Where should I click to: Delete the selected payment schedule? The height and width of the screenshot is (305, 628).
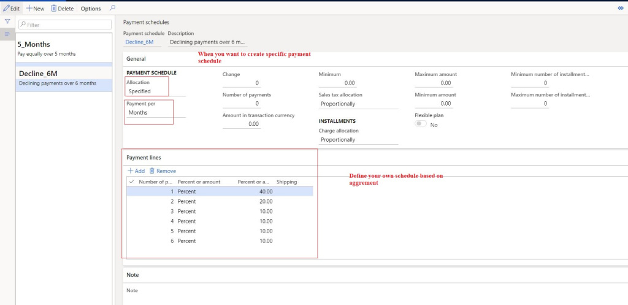point(62,9)
